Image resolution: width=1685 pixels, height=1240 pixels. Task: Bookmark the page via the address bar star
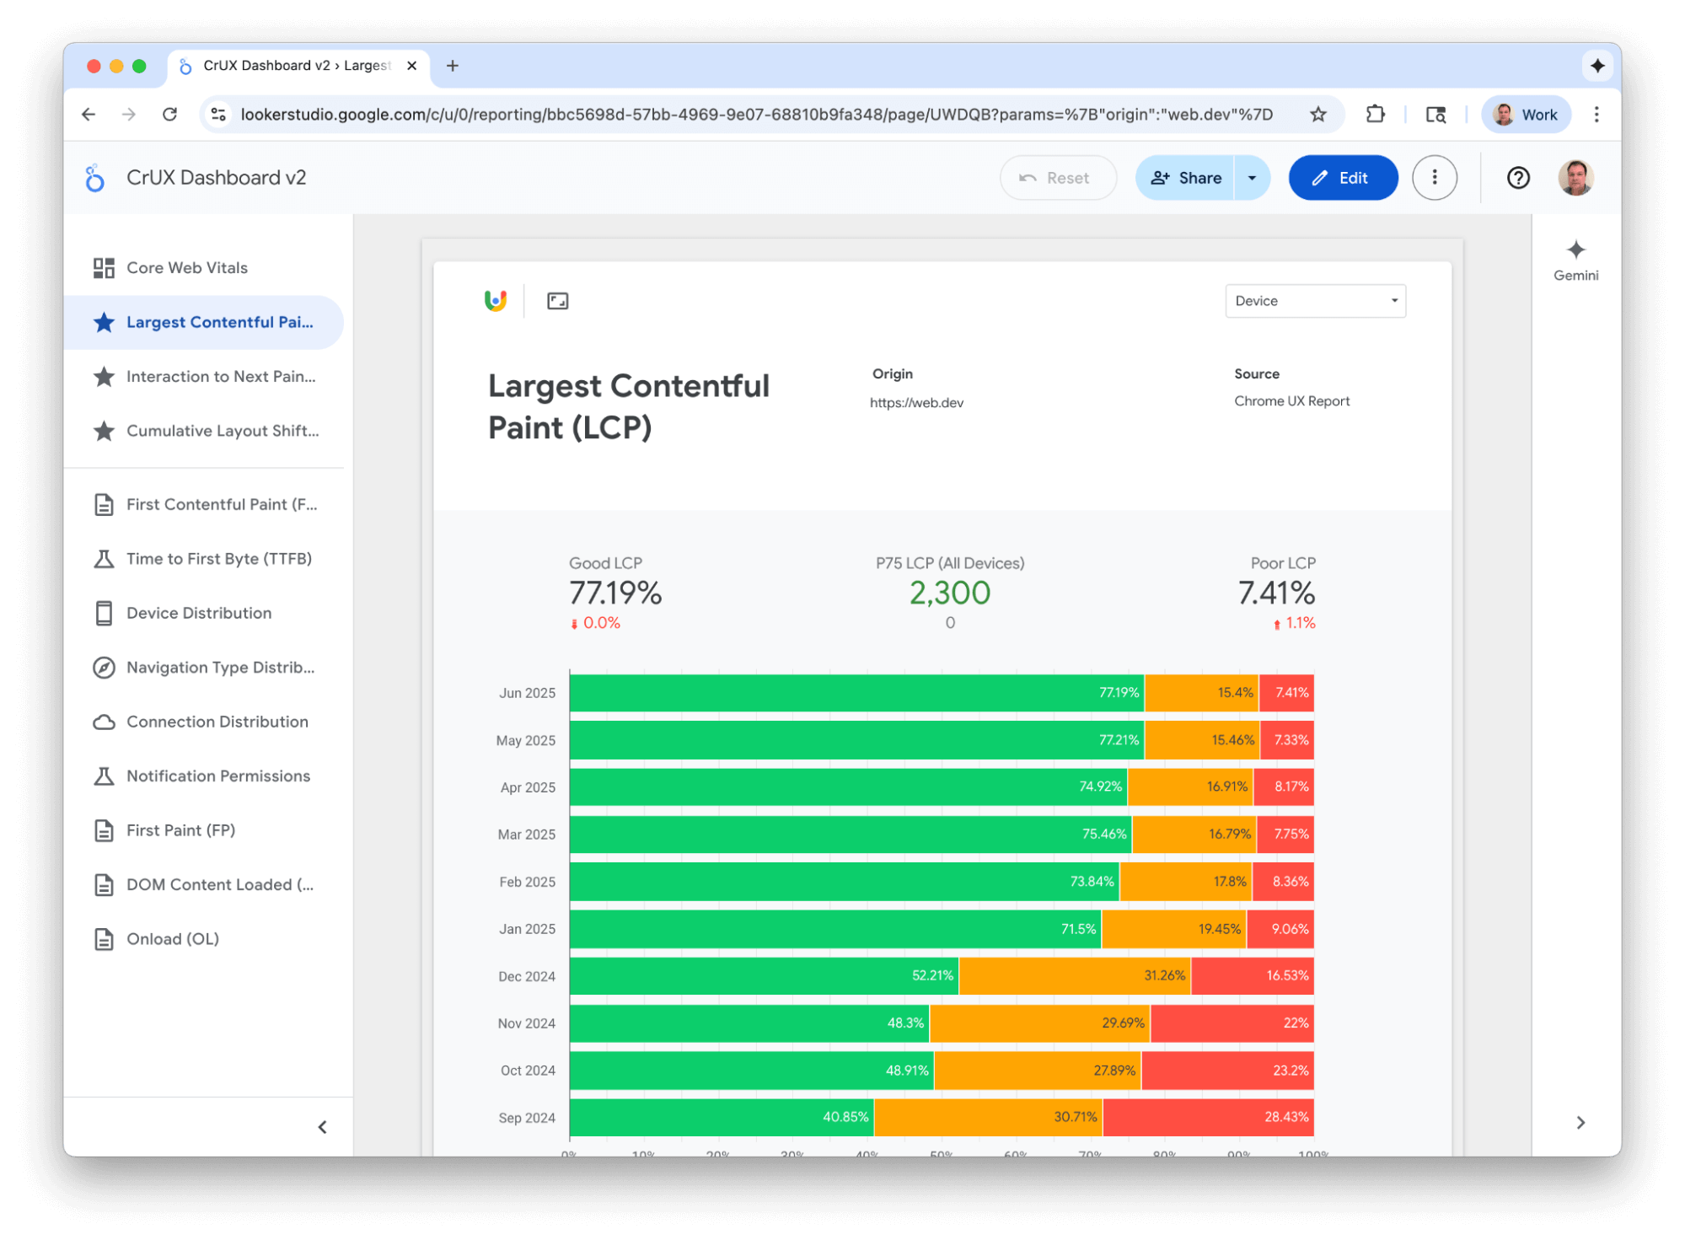pos(1317,114)
